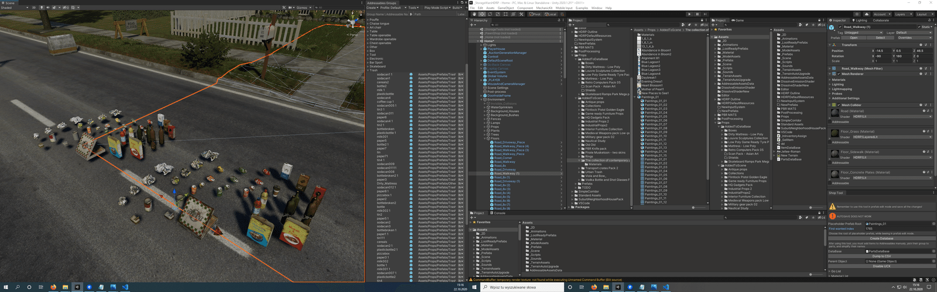Click the Rotation Y field
This screenshot has height=292, width=937.
[904, 56]
